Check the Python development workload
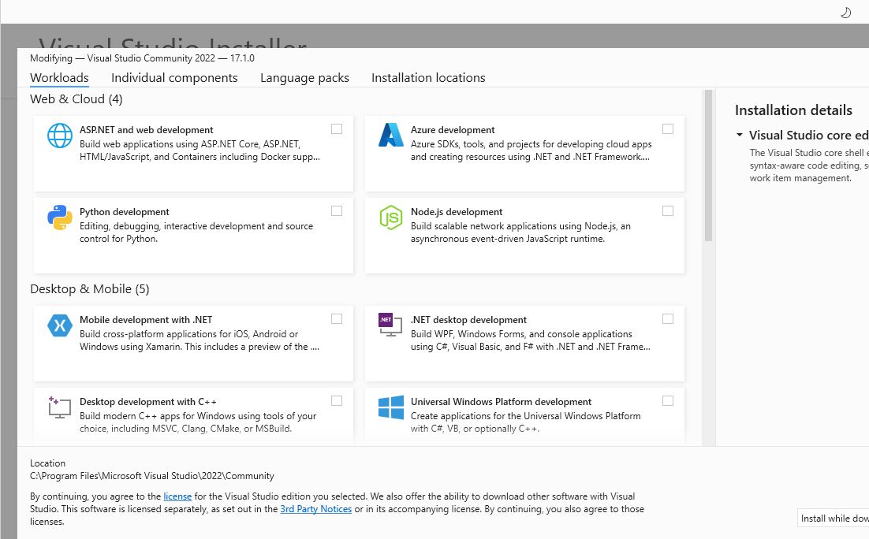869x539 pixels. click(337, 210)
